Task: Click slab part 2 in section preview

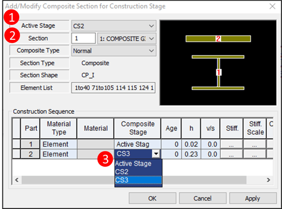Action: point(218,39)
